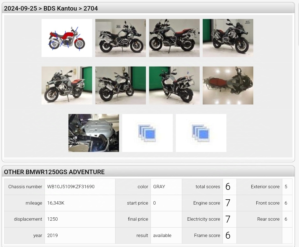Image resolution: width=299 pixels, height=247 pixels.
Task: Click the auction header 2024-09-25 BDS Kantou 2704
Action: click(x=51, y=8)
